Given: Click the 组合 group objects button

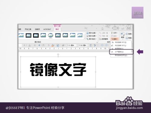Looking at the screenshot, I should pyautogui.click(x=114, y=36).
